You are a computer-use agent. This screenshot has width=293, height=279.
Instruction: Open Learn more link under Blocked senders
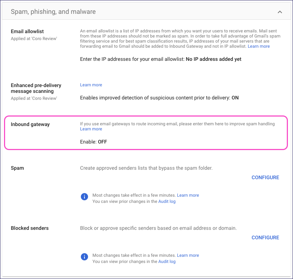(x=188, y=255)
